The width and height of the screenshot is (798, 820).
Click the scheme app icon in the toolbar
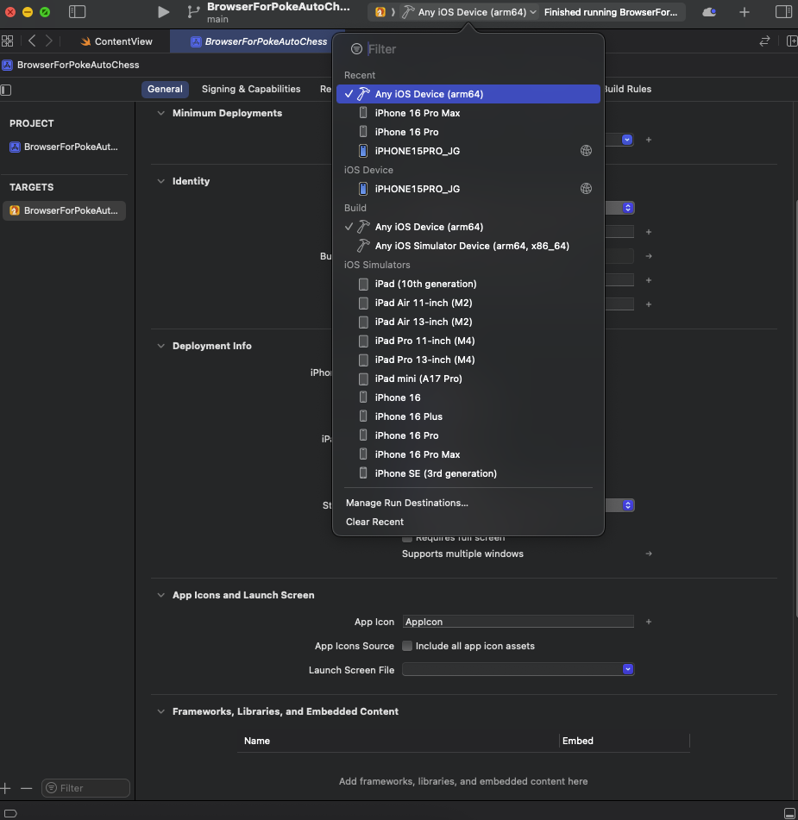tap(380, 12)
